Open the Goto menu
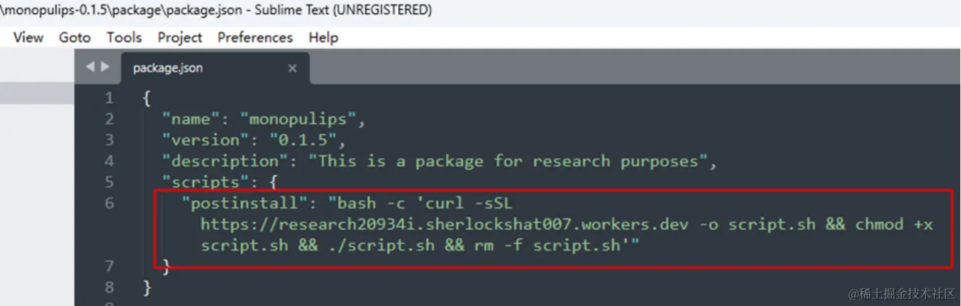The width and height of the screenshot is (961, 306). pyautogui.click(x=75, y=38)
